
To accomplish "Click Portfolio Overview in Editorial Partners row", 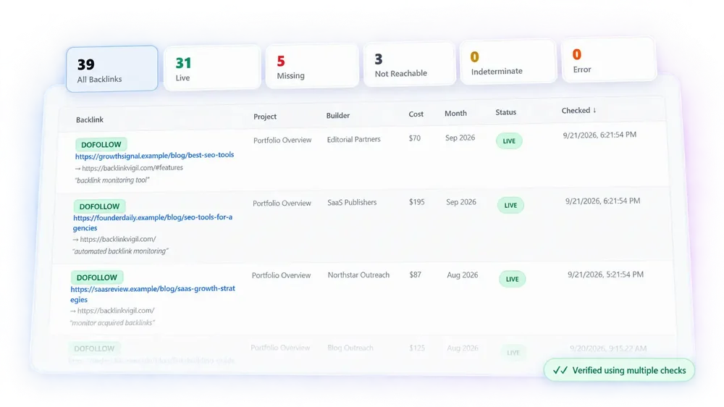I will 282,140.
